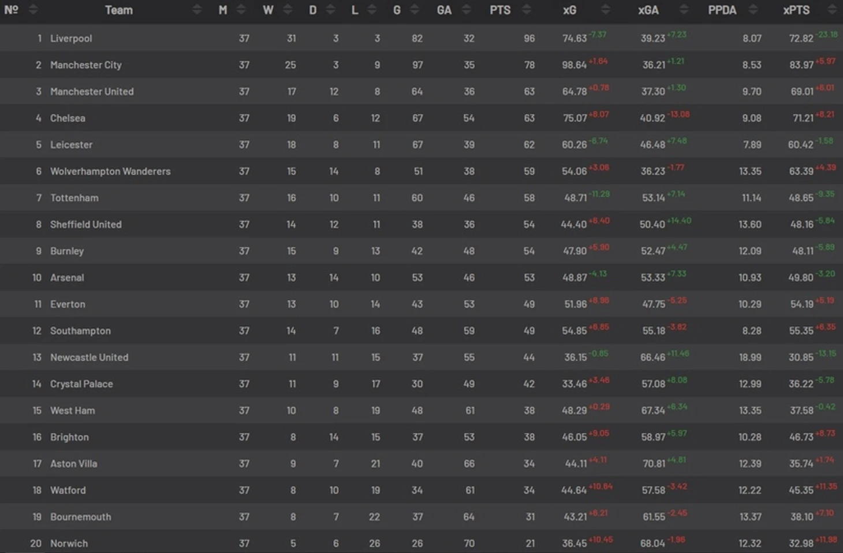Sort by xG using its column arrows
The width and height of the screenshot is (843, 553).
(605, 10)
